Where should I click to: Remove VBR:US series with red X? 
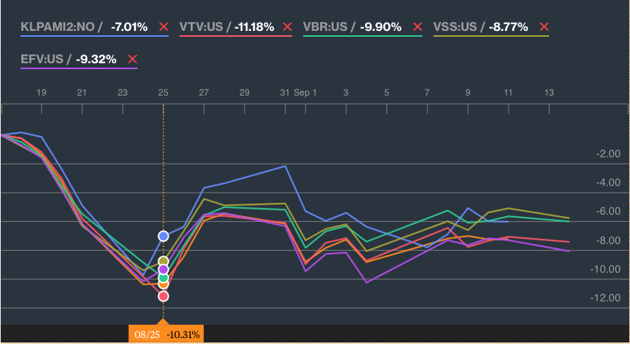pyautogui.click(x=418, y=27)
